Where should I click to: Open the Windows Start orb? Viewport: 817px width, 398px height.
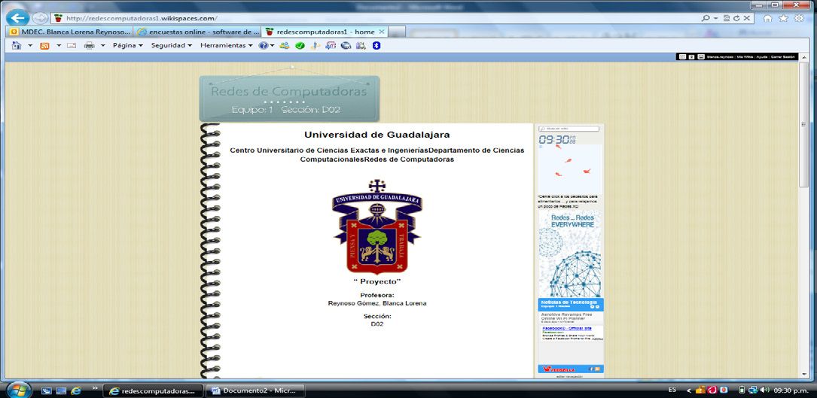19,390
